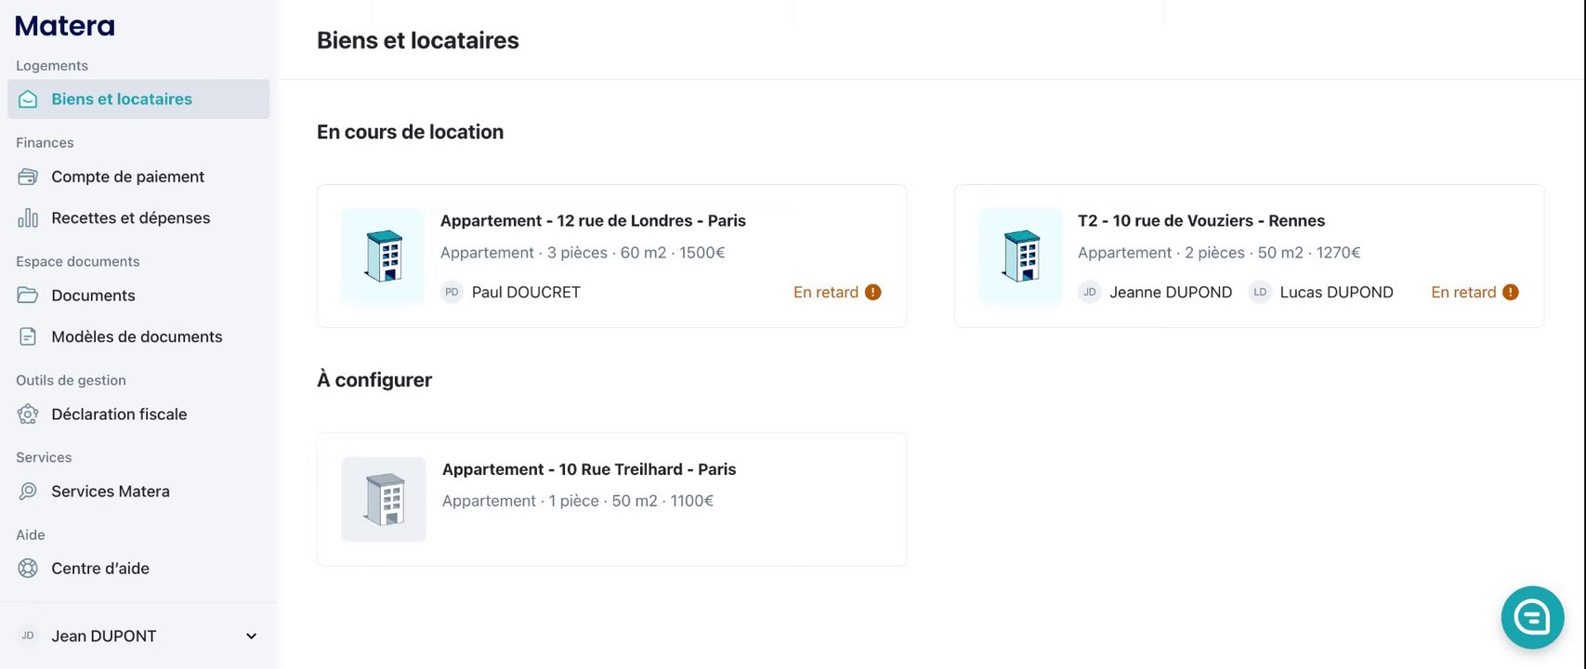Viewport: 1586px width, 669px height.
Task: Click the Déclaration fiscale icon
Action: [x=28, y=414]
